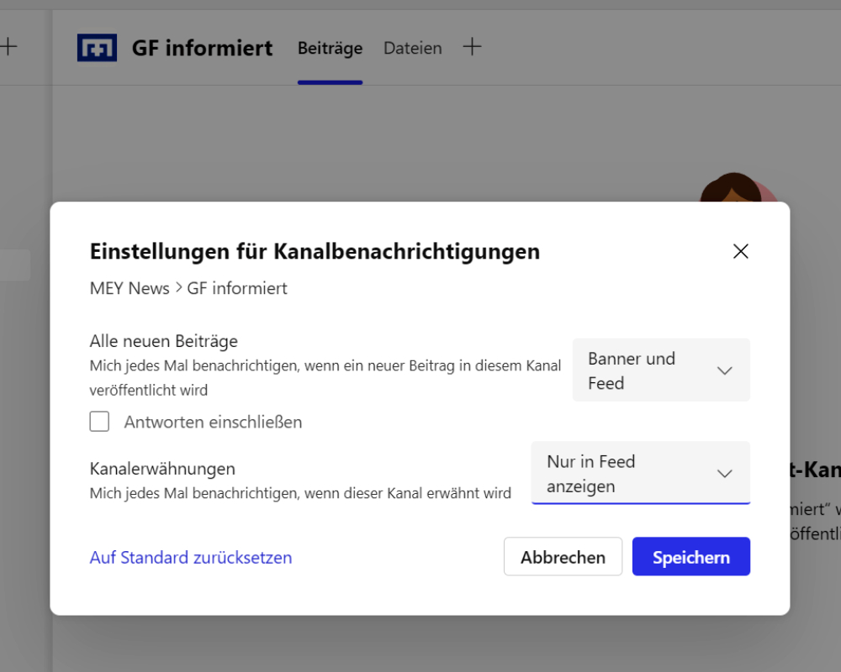The height and width of the screenshot is (672, 841).
Task: Click the GF informiert channel logo icon
Action: pyautogui.click(x=97, y=48)
